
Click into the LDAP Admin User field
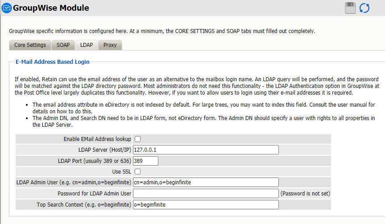click(206, 182)
